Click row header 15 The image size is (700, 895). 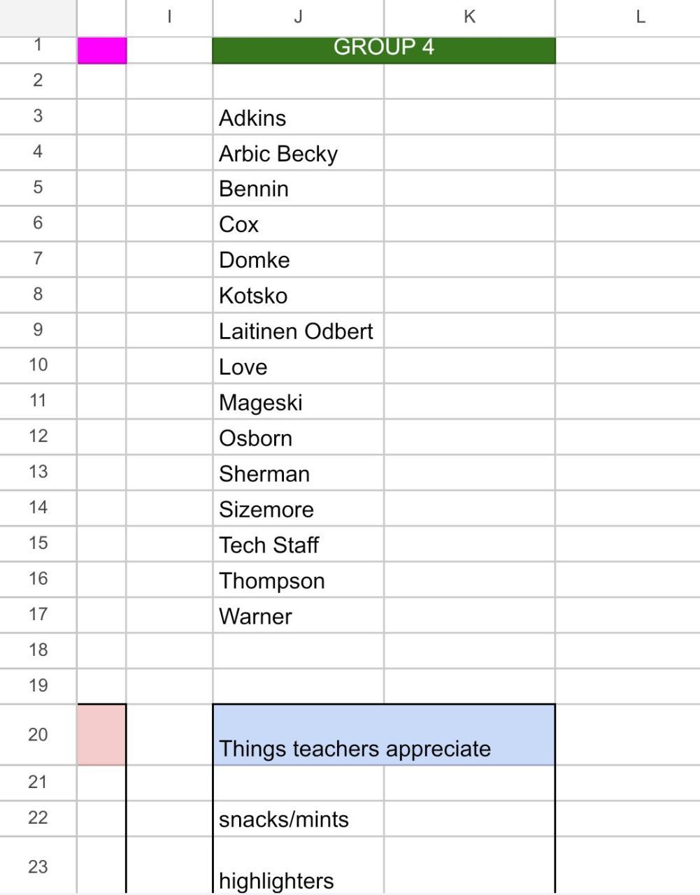pyautogui.click(x=38, y=543)
